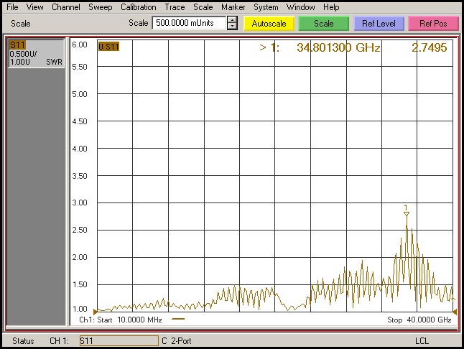Viewport: 464px width, 349px height.
Task: Expand the Trace menu
Action: [x=175, y=7]
